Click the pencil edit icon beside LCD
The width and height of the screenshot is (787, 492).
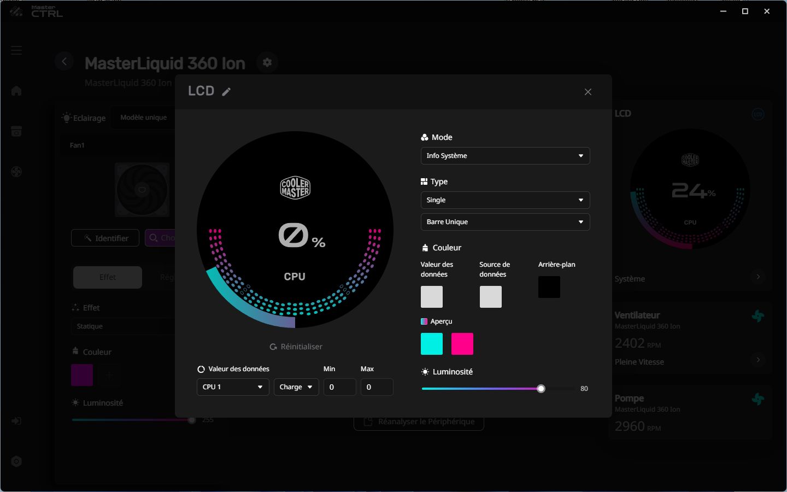pos(226,92)
